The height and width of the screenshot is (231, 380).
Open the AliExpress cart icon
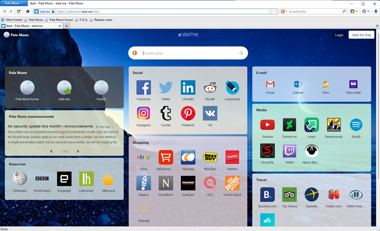pos(166,157)
